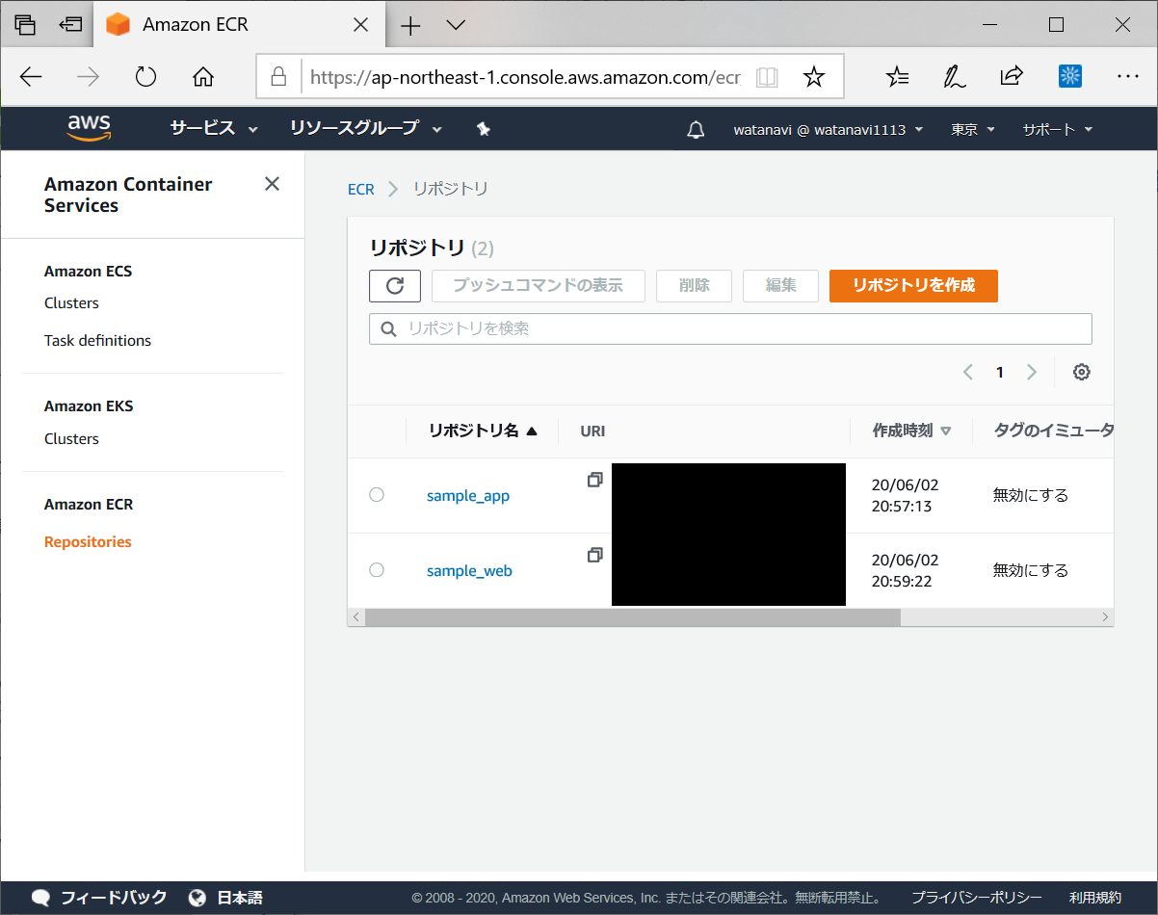
Task: Click the browser forward arrow
Action: pos(88,77)
